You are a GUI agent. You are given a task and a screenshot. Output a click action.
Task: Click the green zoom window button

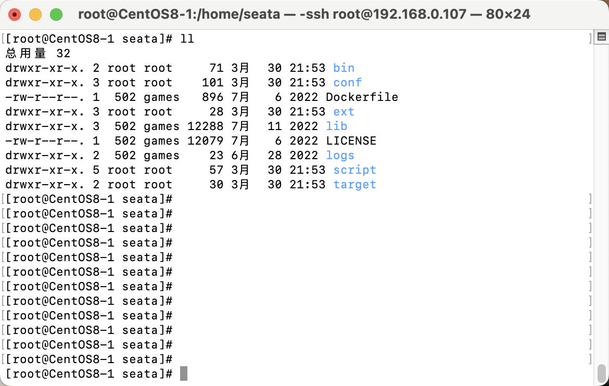click(56, 15)
